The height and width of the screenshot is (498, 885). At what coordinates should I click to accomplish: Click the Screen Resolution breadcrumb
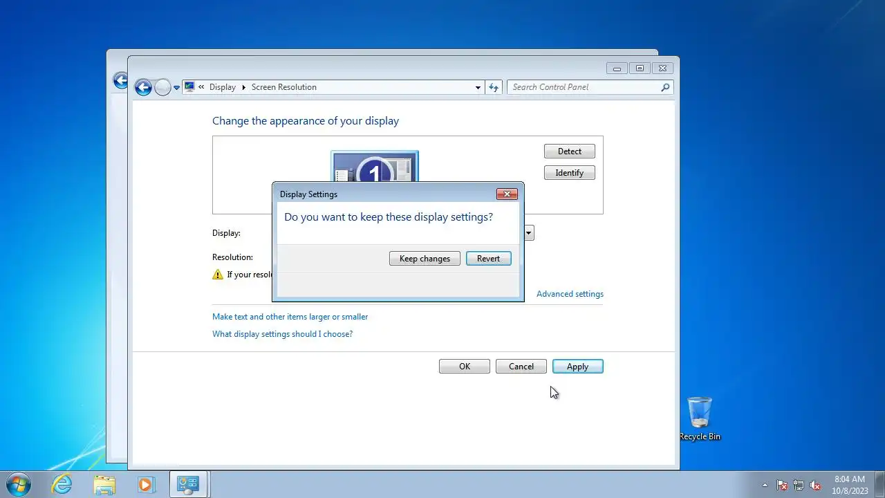(284, 87)
